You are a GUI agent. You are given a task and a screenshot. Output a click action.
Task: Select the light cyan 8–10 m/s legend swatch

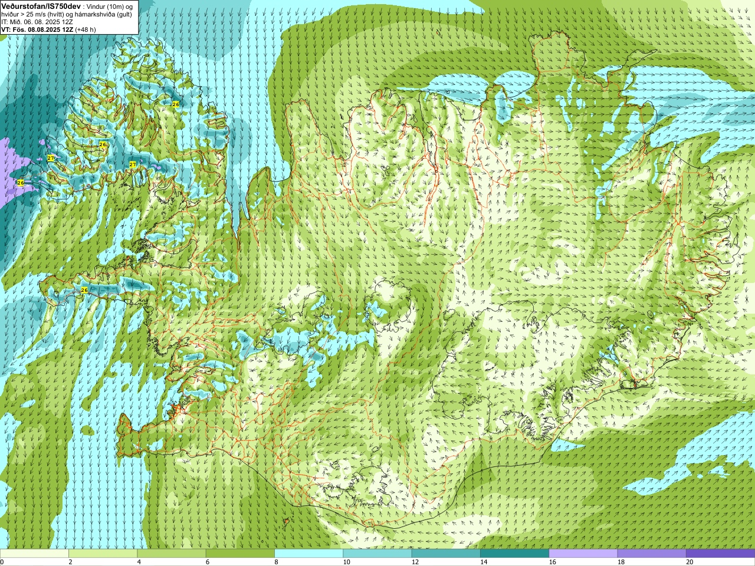point(309,554)
